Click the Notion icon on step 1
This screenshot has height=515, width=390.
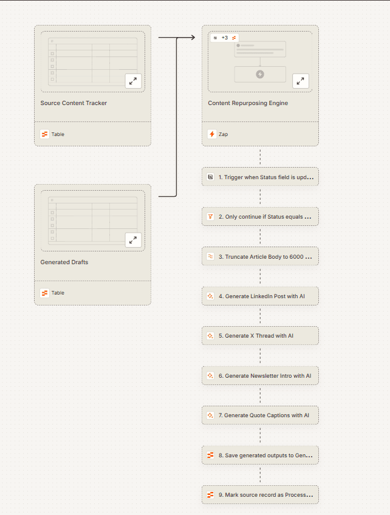[210, 177]
